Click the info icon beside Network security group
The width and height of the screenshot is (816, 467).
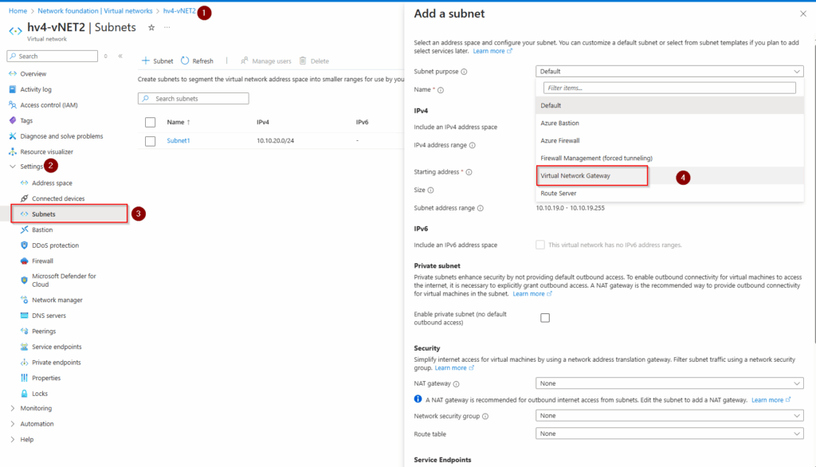tap(485, 417)
